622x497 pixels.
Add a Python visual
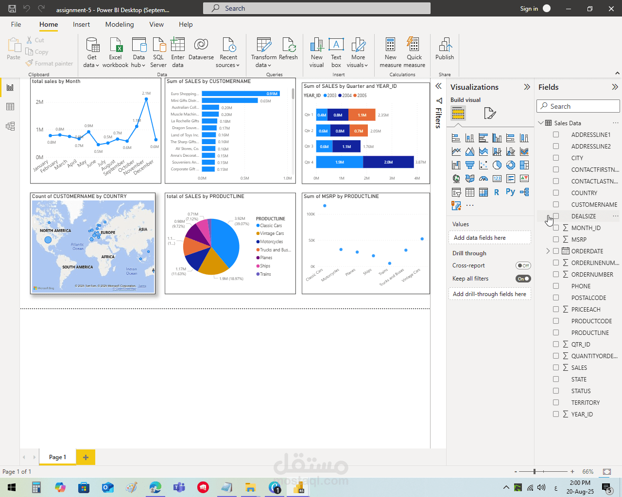510,192
